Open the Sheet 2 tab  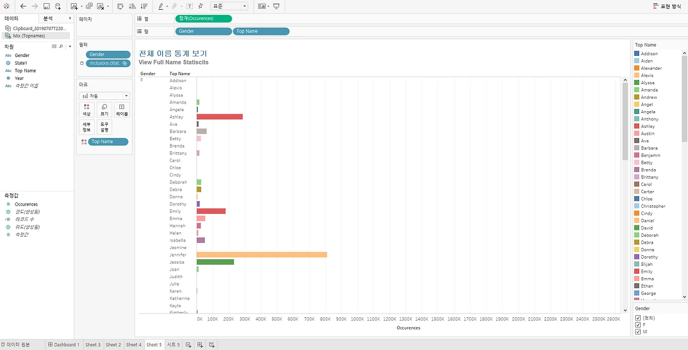click(x=113, y=345)
